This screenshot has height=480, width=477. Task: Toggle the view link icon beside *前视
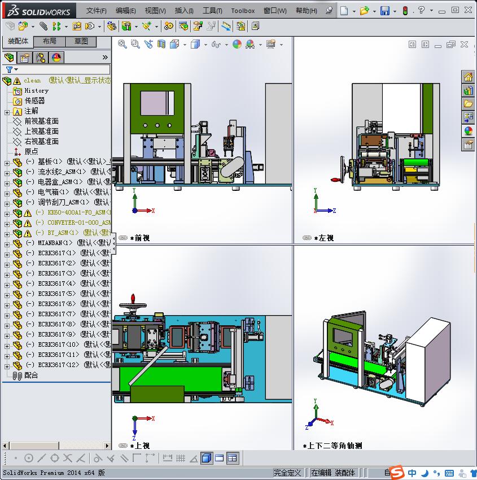point(123,238)
